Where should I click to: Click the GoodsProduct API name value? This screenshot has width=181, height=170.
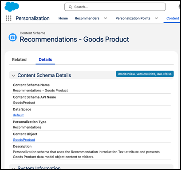[x=24, y=103]
